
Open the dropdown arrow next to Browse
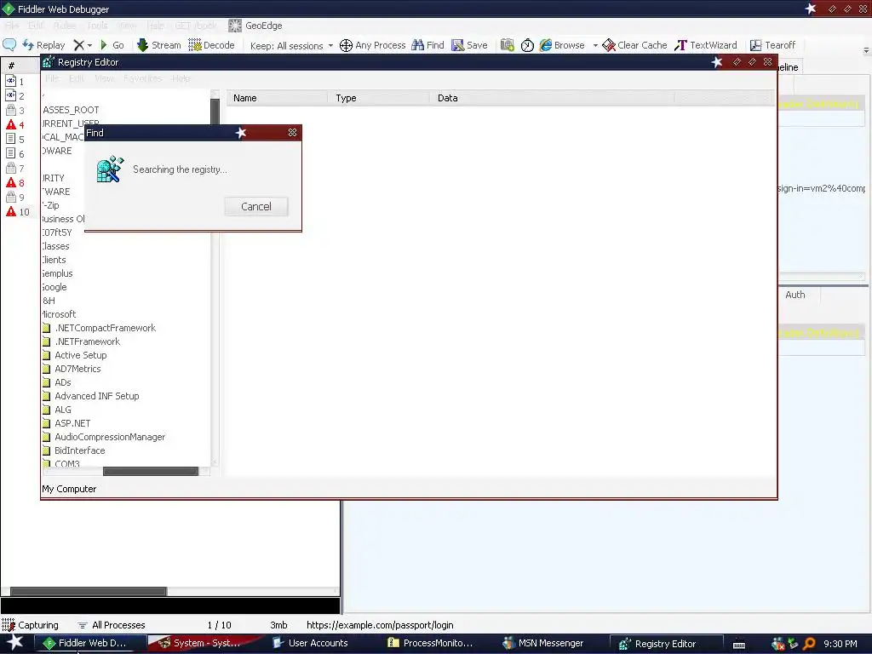tap(595, 46)
